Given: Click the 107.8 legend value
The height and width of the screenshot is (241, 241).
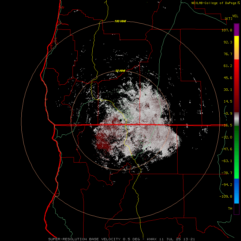Looking at the screenshot, I should [x=227, y=30].
